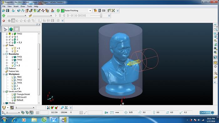Image resolution: width=219 pixels, height=123 pixels.
Task: Toggle the checkmark for toolpath '1'
Action: (x=10, y=37)
